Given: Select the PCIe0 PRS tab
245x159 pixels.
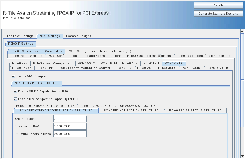Looking at the screenshot, I should (20, 64).
